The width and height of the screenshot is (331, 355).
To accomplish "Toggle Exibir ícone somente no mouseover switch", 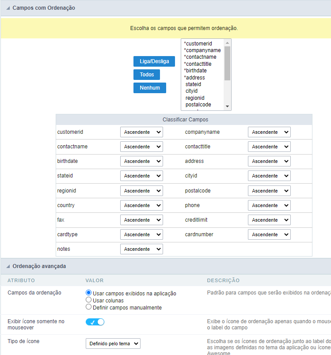I will 95,322.
